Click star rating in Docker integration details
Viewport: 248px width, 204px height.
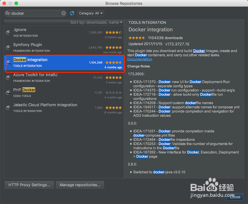click(x=137, y=38)
